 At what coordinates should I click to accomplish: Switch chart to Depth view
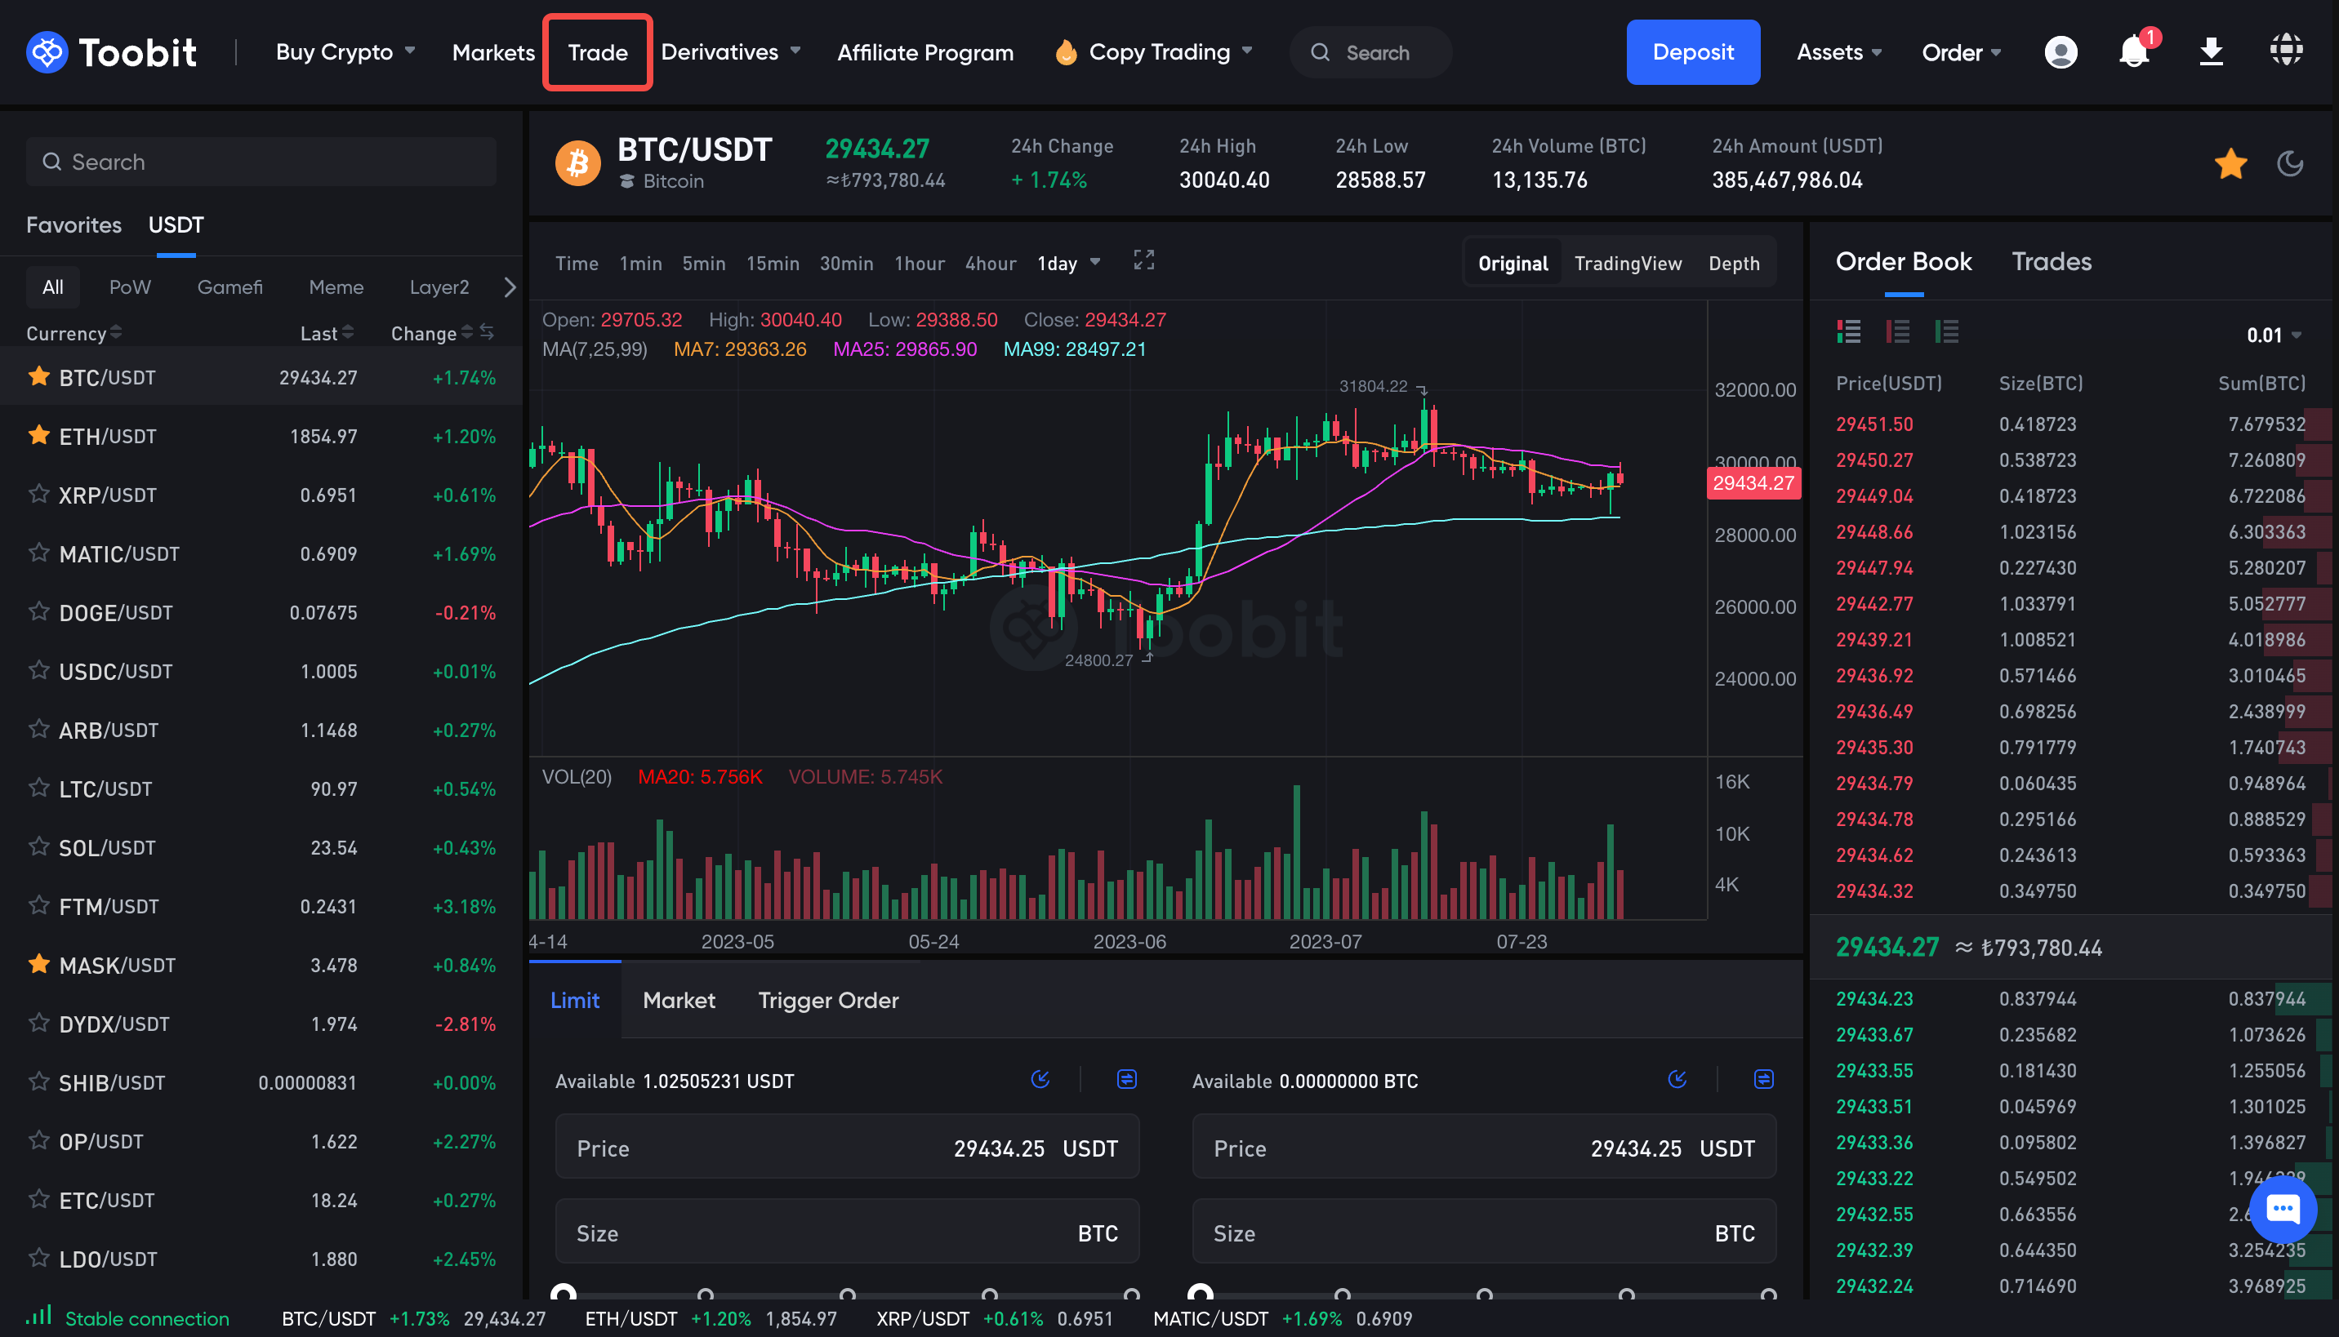click(x=1734, y=264)
